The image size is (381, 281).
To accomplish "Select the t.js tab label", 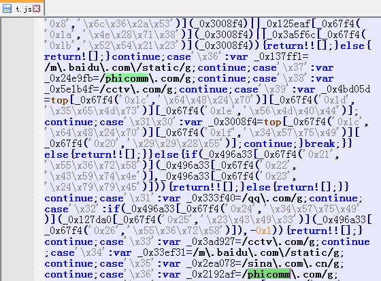I will [24, 10].
